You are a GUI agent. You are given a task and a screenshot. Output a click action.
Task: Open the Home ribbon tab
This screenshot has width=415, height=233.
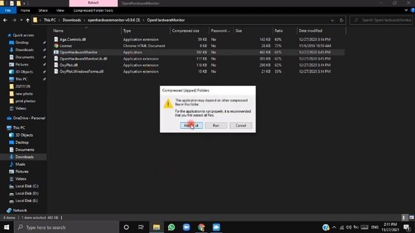tap(25, 10)
